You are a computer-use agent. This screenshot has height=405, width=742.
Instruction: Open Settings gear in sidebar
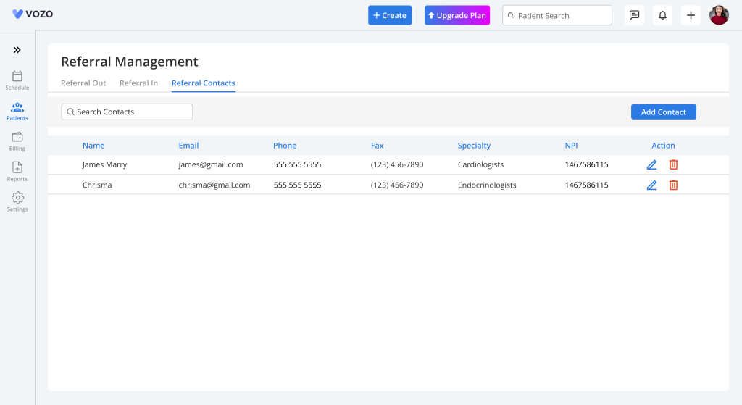[17, 201]
